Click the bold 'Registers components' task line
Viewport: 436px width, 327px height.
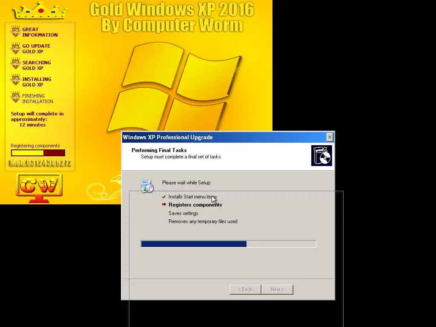point(195,205)
